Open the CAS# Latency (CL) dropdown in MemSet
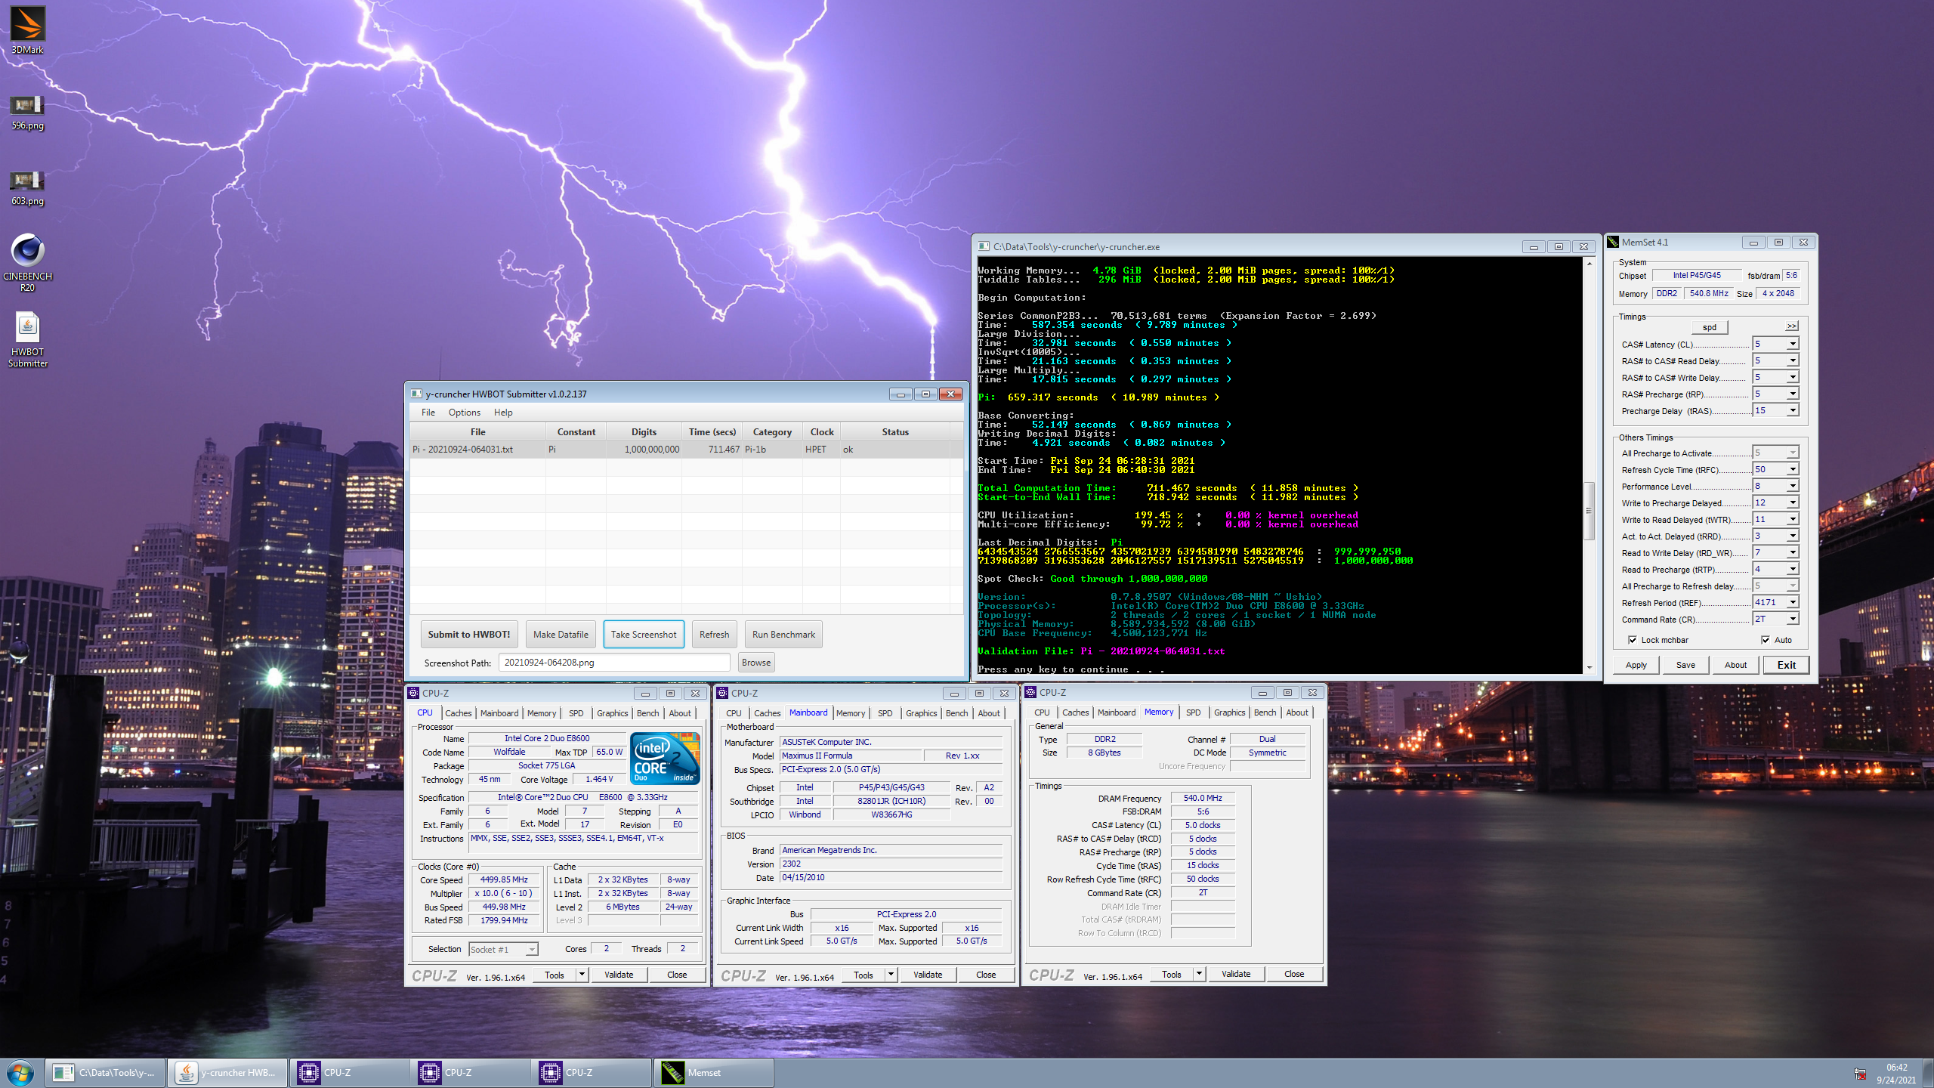This screenshot has height=1088, width=1934. click(x=1792, y=344)
